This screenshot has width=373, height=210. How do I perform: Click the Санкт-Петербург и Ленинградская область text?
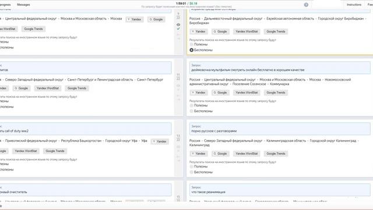100,79
